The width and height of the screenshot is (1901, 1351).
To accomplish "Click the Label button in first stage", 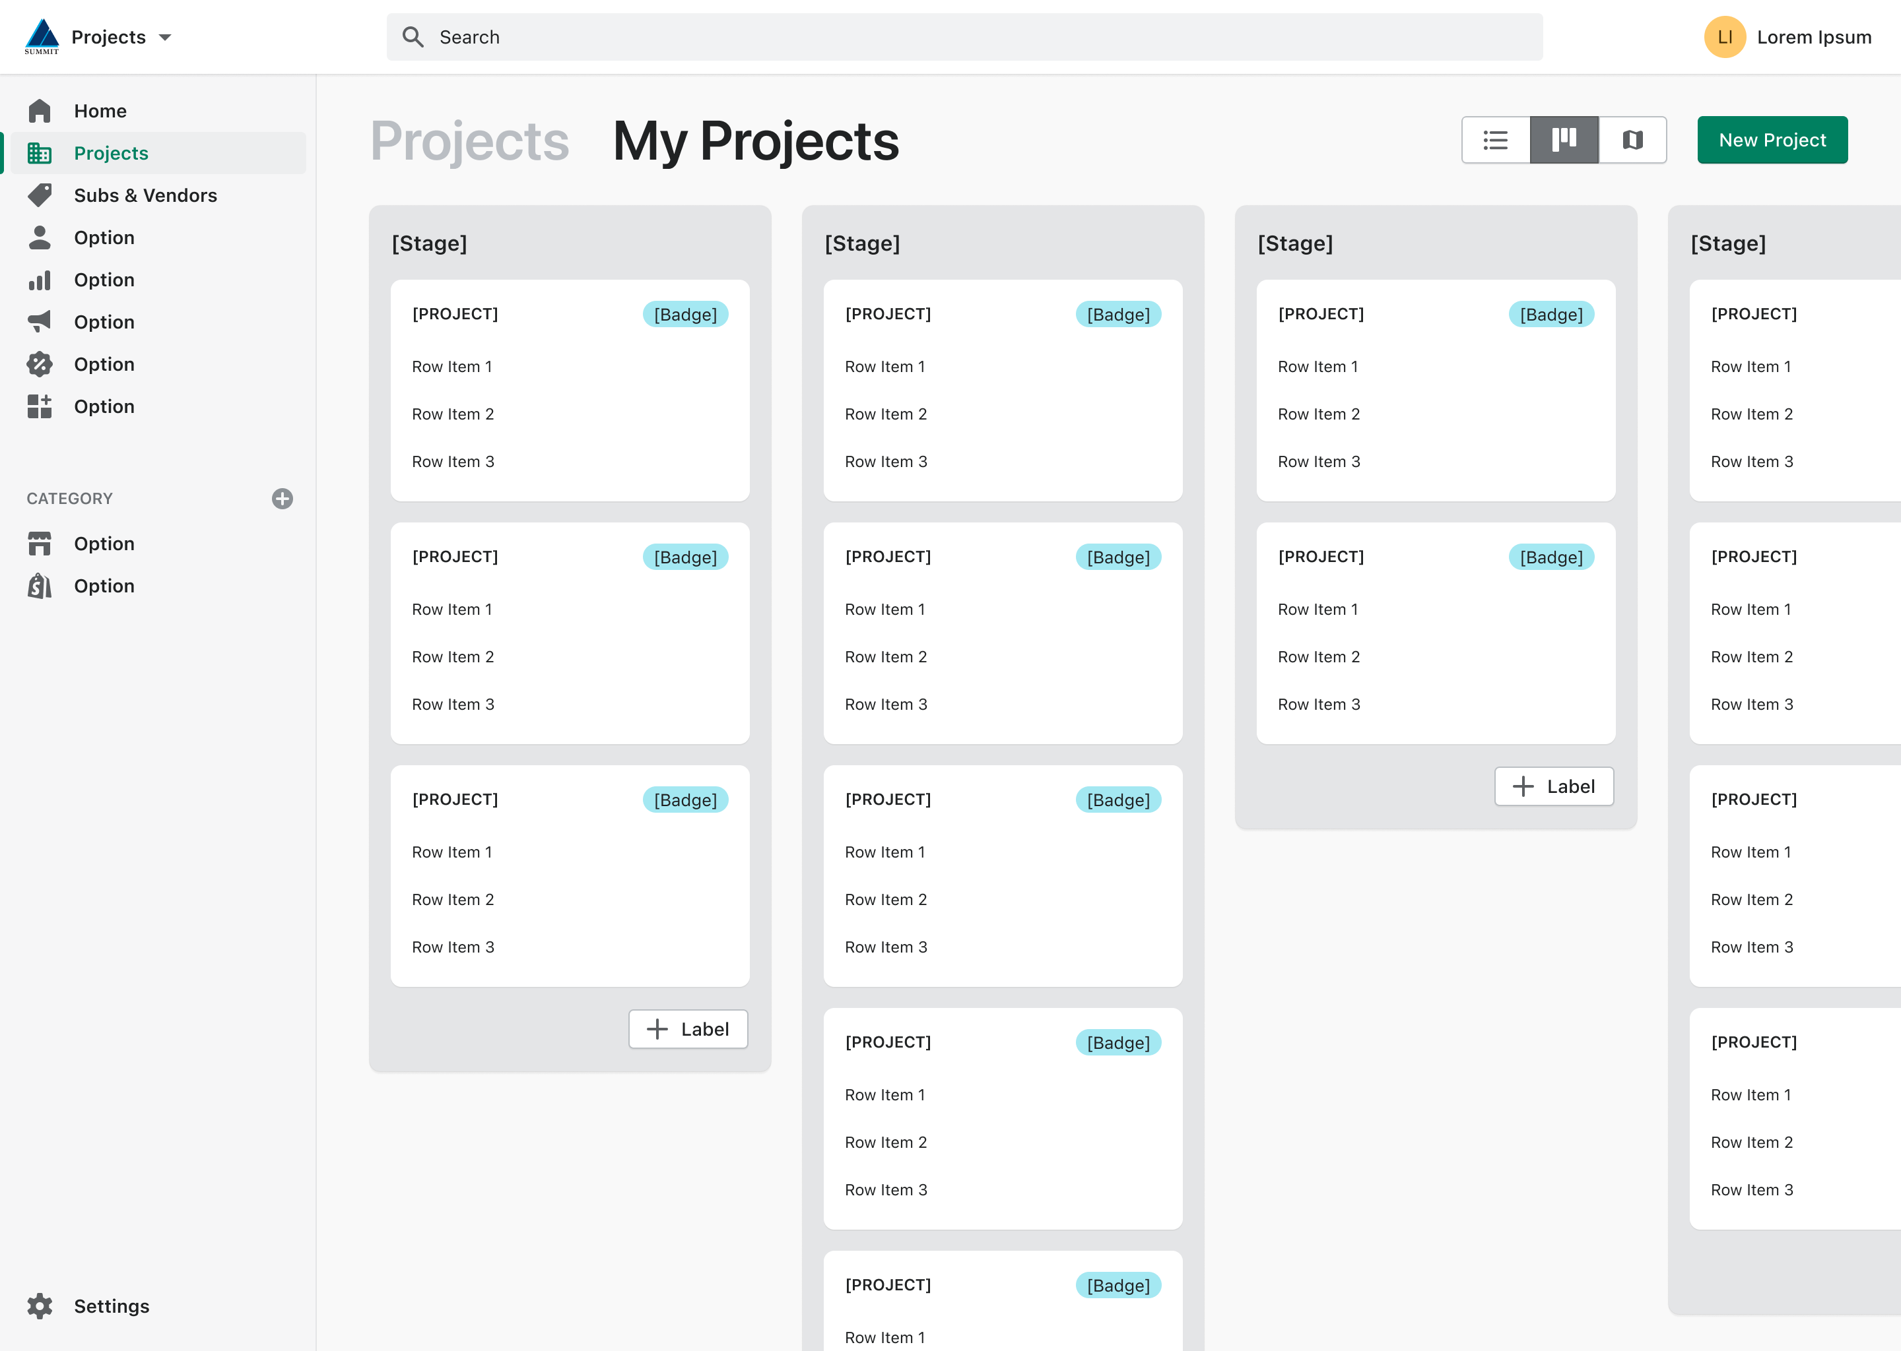I will (x=688, y=1029).
